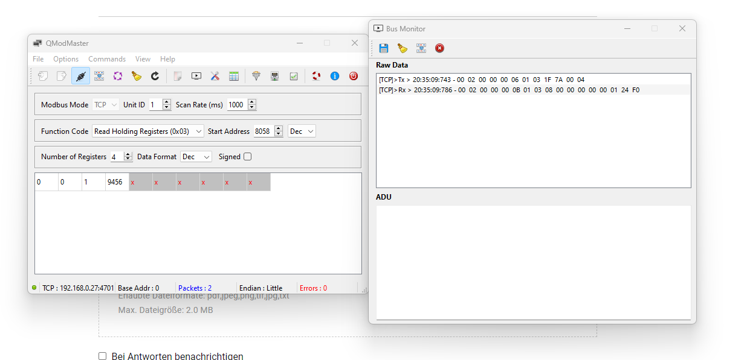The width and height of the screenshot is (744, 360).
Task: Save Bus Monitor data with floppy icon
Action: coord(384,48)
